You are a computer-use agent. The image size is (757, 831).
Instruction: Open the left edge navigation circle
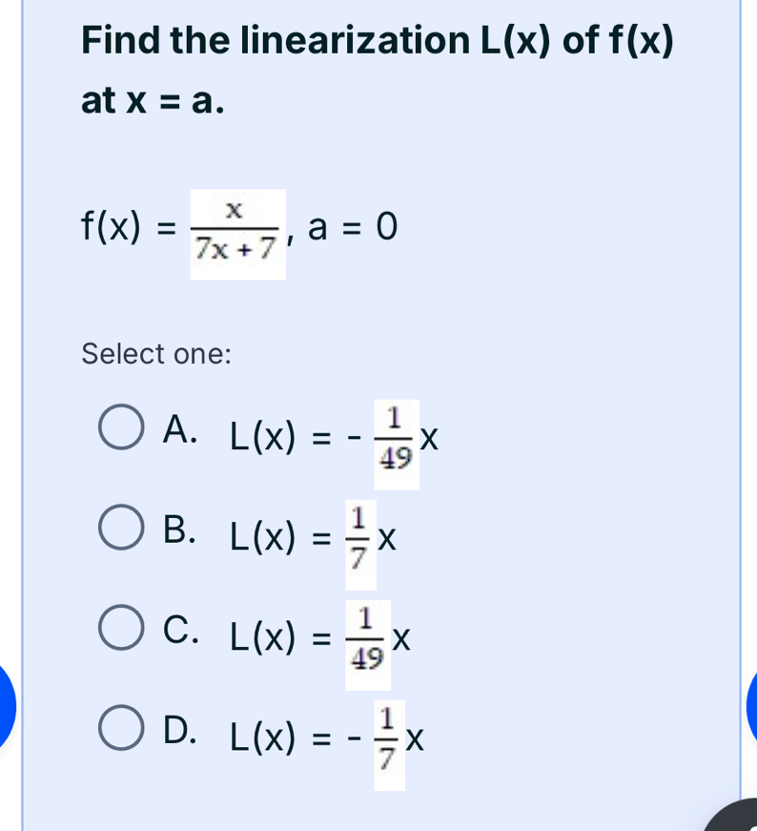[5, 706]
